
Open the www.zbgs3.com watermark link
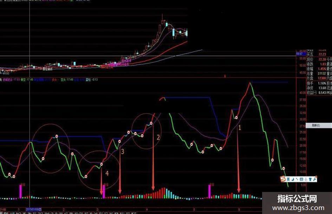point(298,208)
